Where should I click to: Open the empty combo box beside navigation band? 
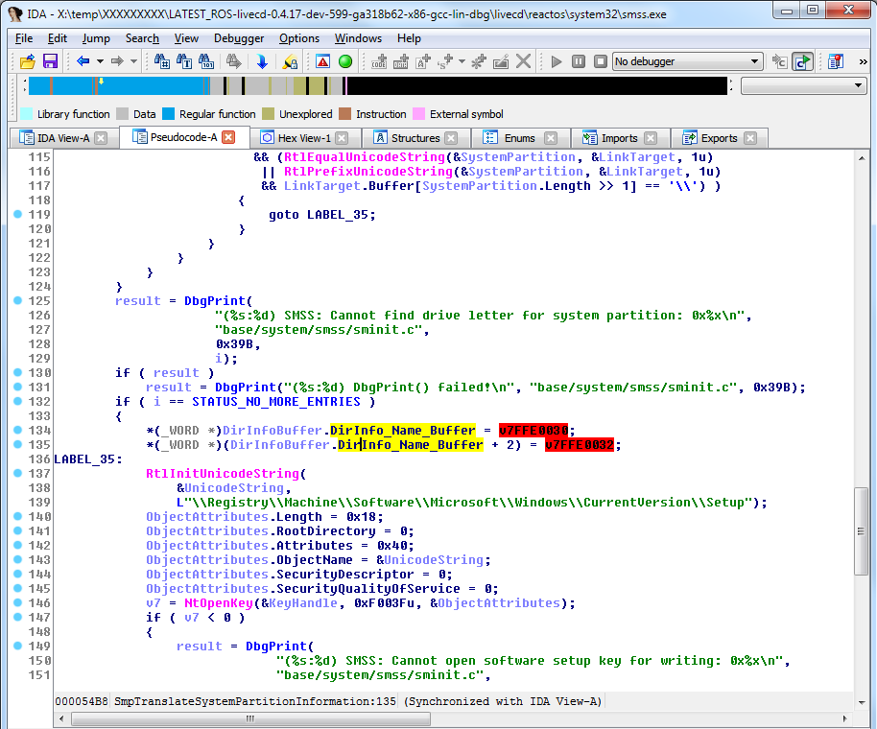803,85
